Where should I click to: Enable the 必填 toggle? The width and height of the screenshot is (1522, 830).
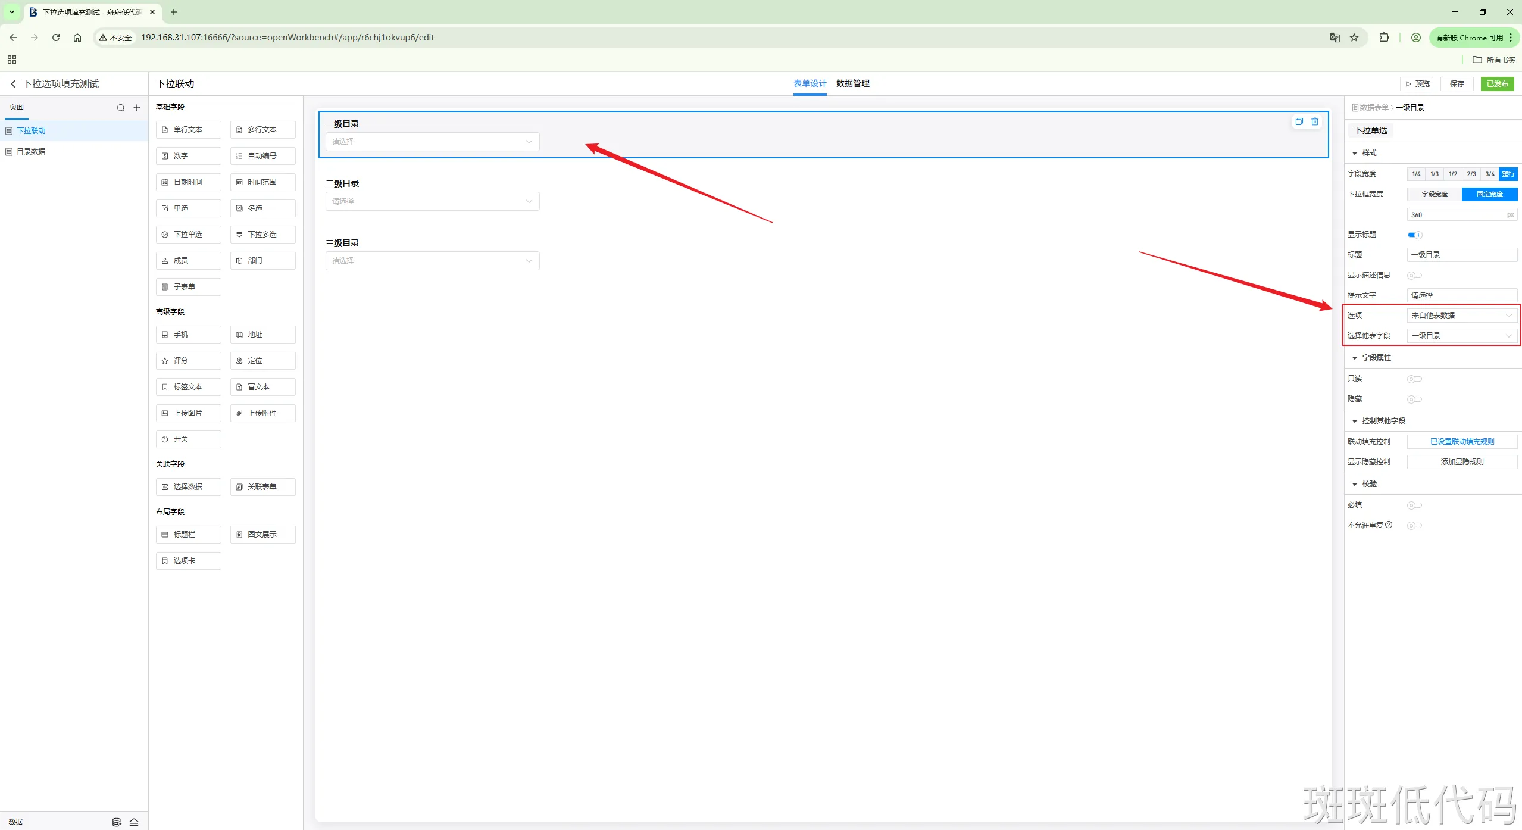[1414, 506]
